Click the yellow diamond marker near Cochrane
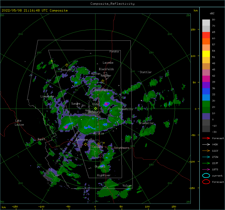The height and width of the screenshot is (210, 225). [x=85, y=144]
